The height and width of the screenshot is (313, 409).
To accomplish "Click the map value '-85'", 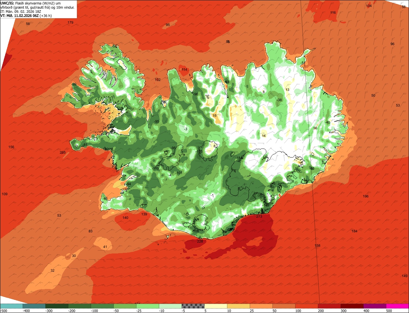I will click(312, 168).
